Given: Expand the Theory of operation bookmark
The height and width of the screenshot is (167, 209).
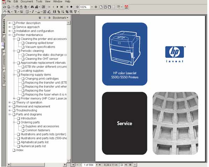Looking at the screenshot, I should click(9, 103).
